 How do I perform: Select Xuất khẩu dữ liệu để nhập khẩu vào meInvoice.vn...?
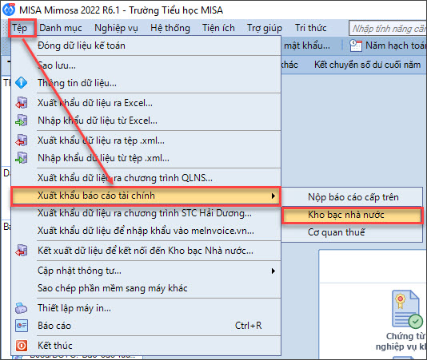146,231
